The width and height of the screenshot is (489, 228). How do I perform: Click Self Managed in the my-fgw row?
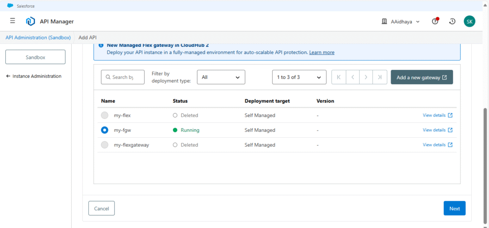260,130
